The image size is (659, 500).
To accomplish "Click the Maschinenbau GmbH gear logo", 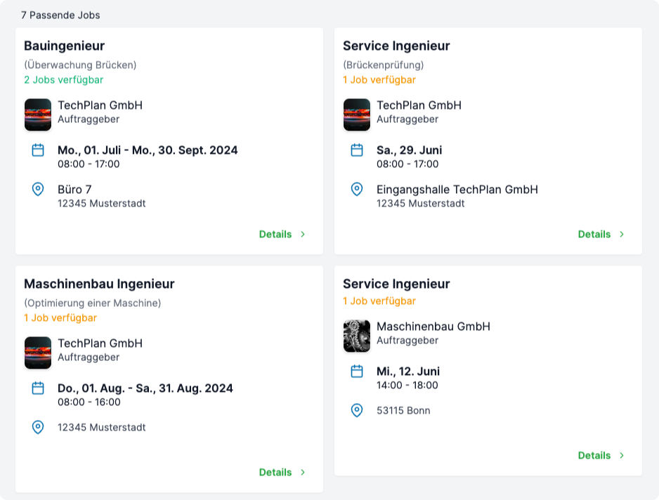I will [357, 336].
